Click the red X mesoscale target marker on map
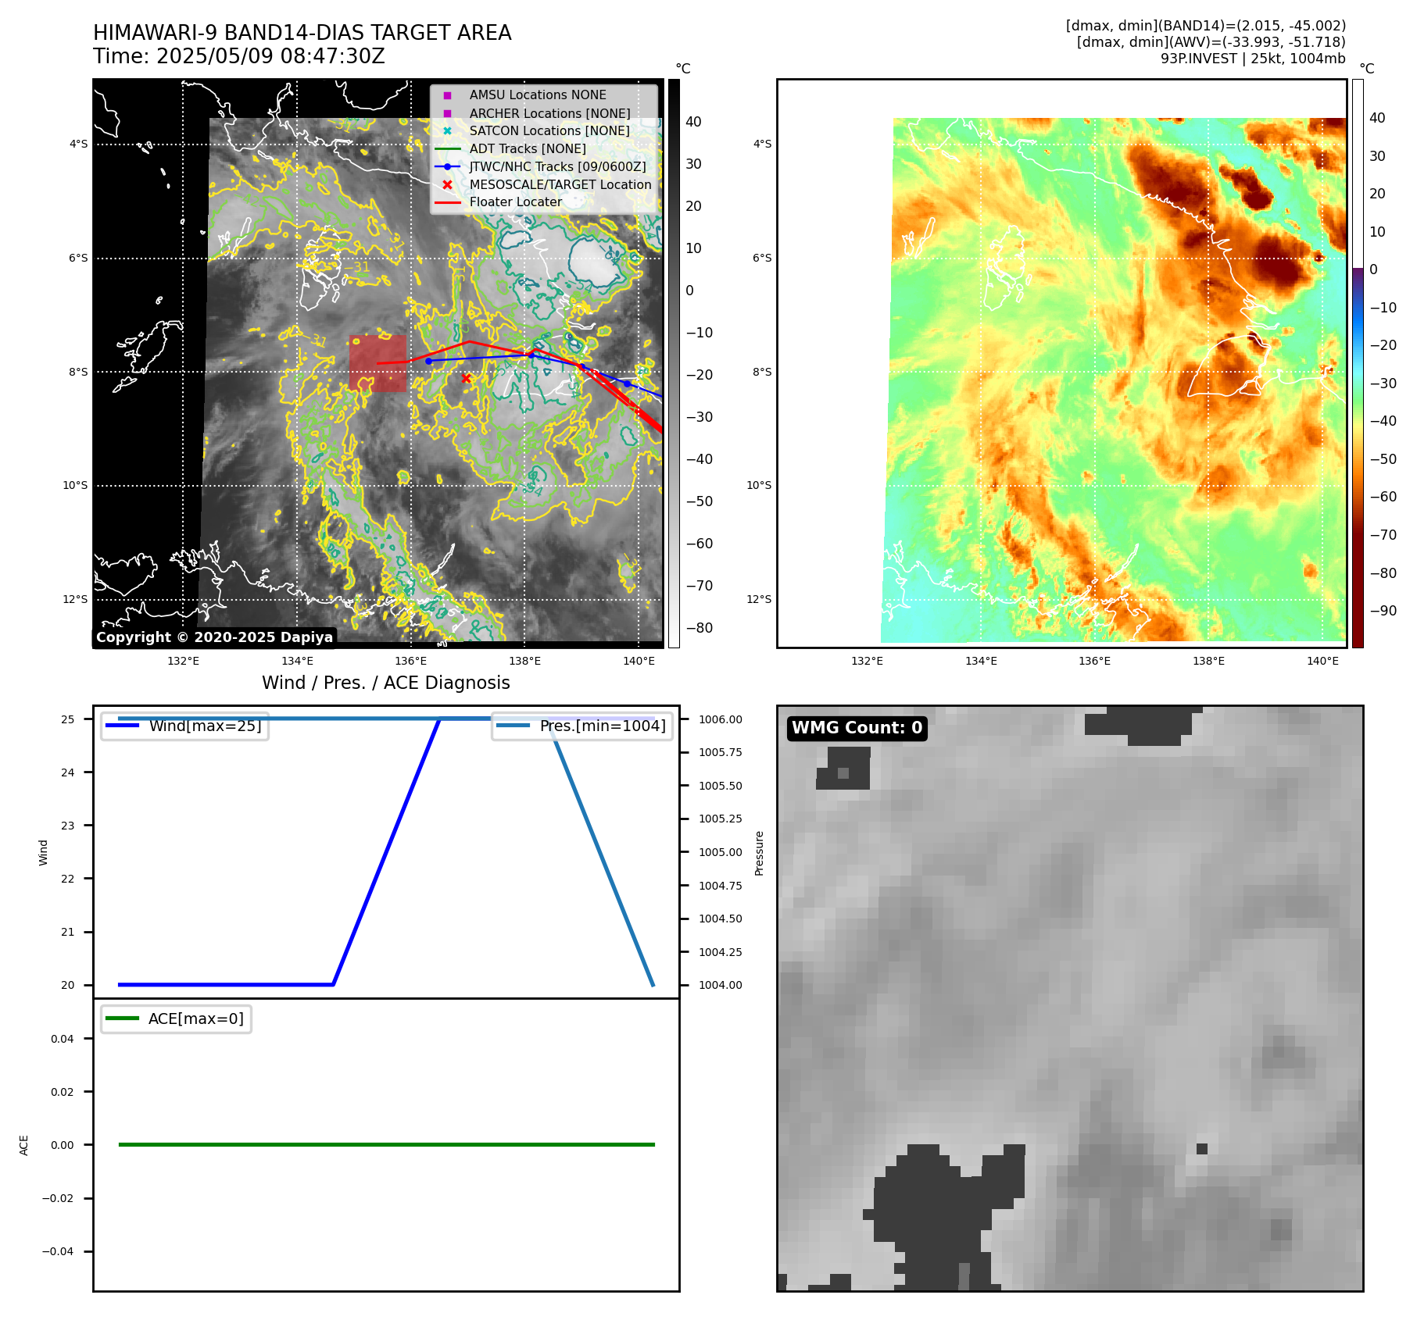Viewport: 1417px width, 1320px height. [466, 379]
